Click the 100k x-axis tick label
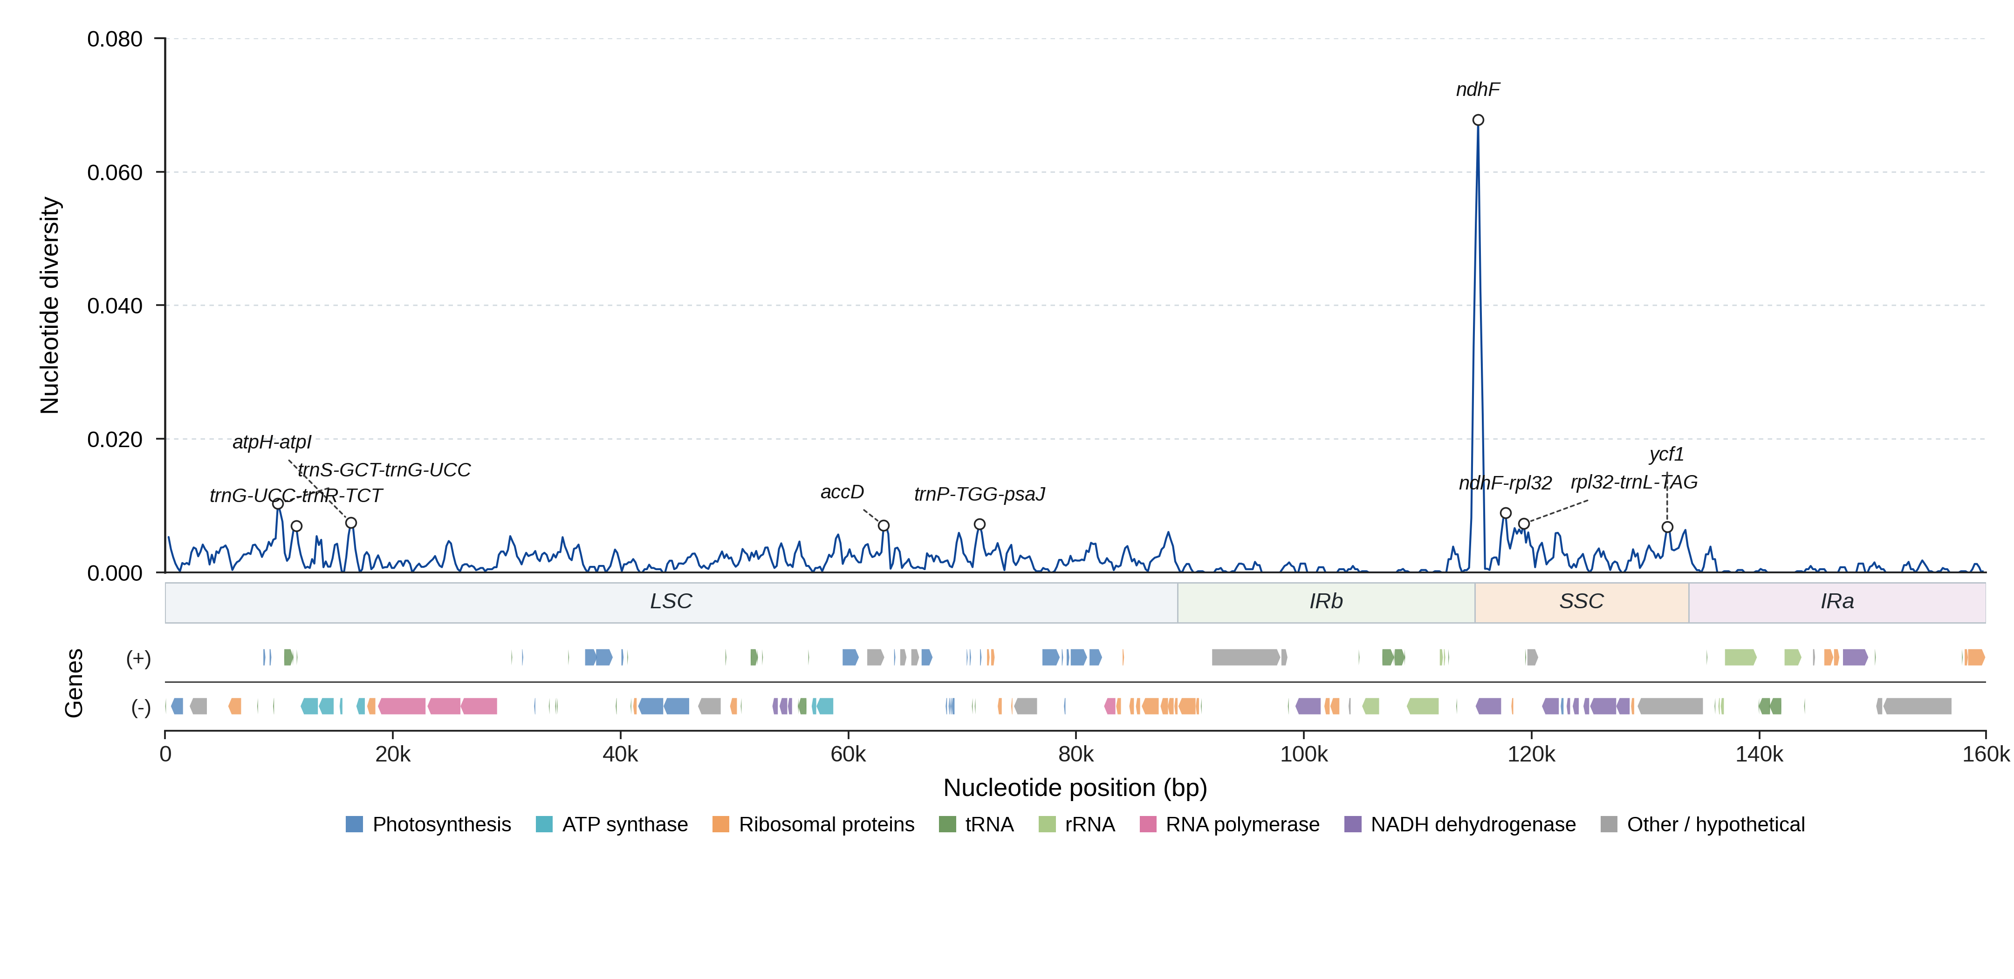2014x979 pixels. click(1304, 755)
